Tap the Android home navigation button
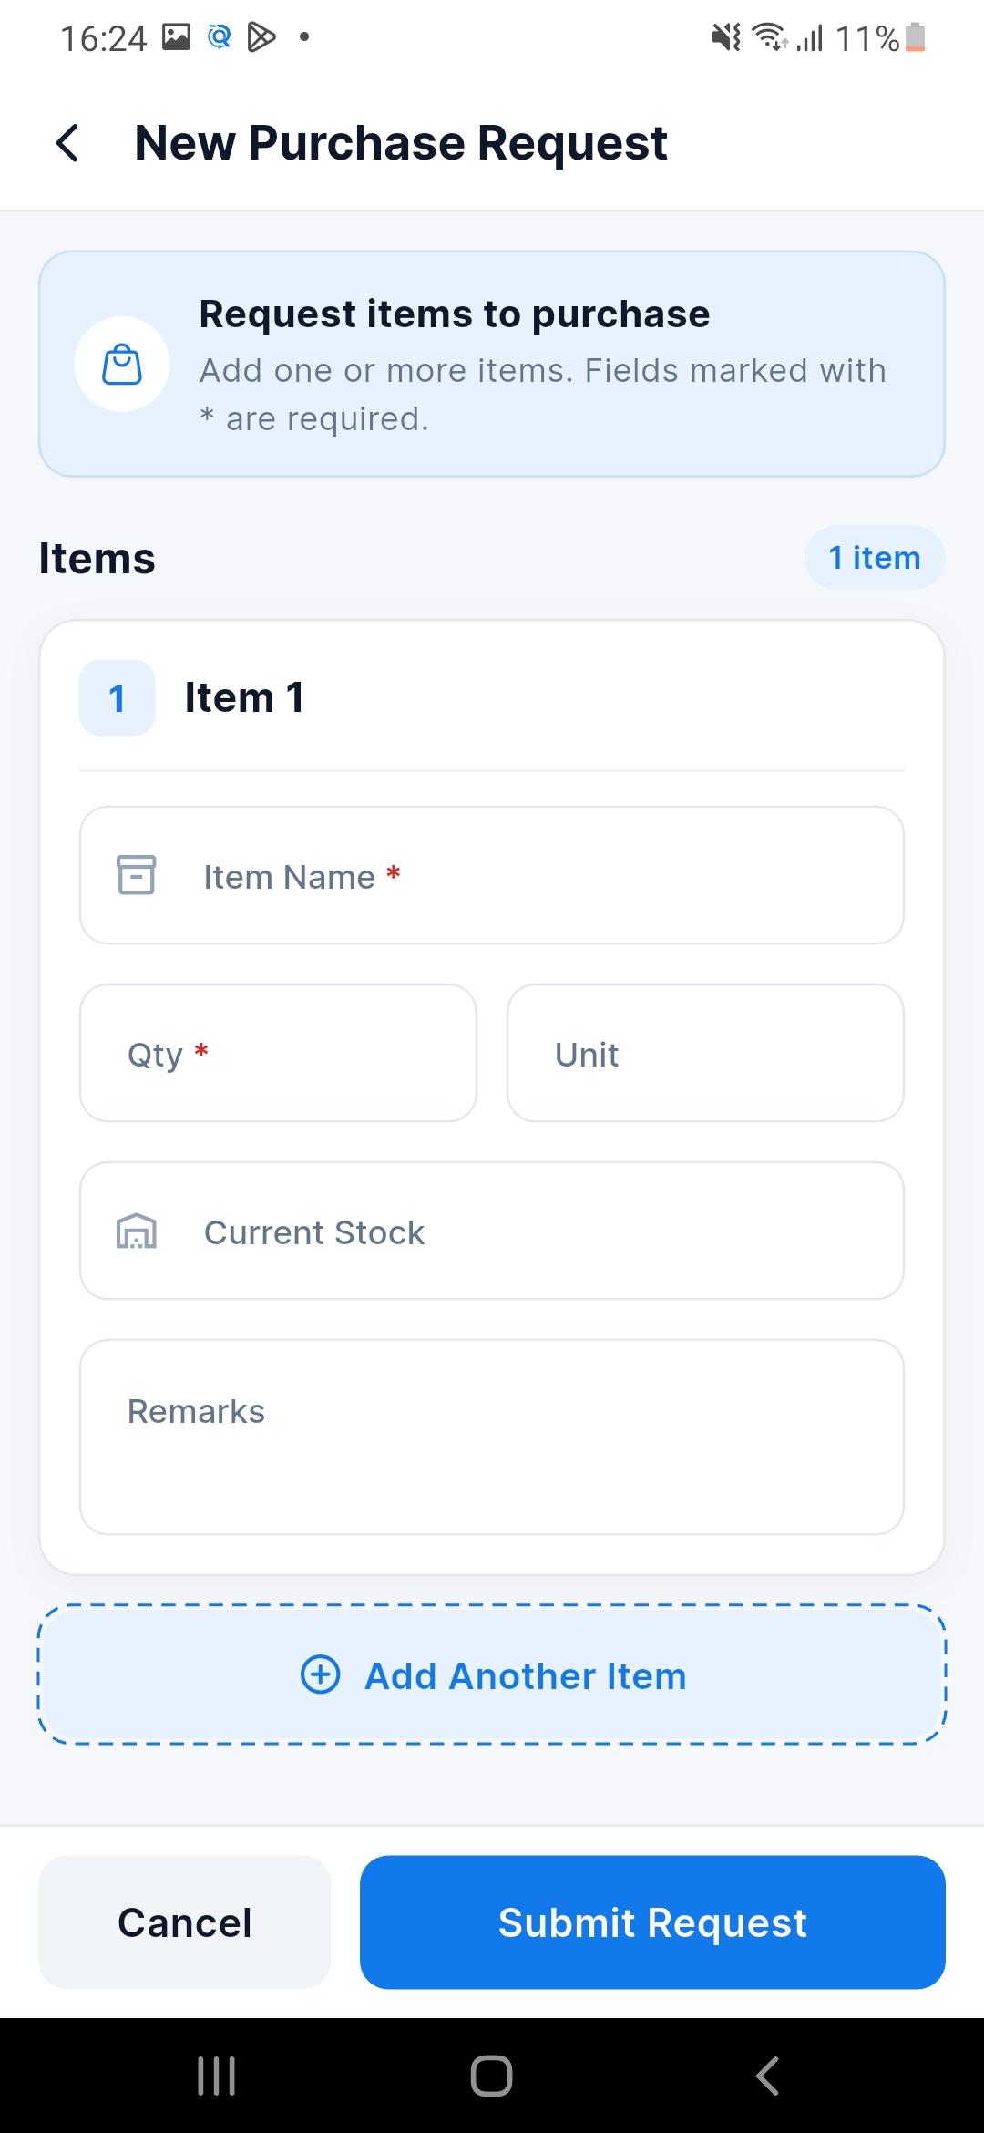984x2133 pixels. click(x=491, y=2076)
